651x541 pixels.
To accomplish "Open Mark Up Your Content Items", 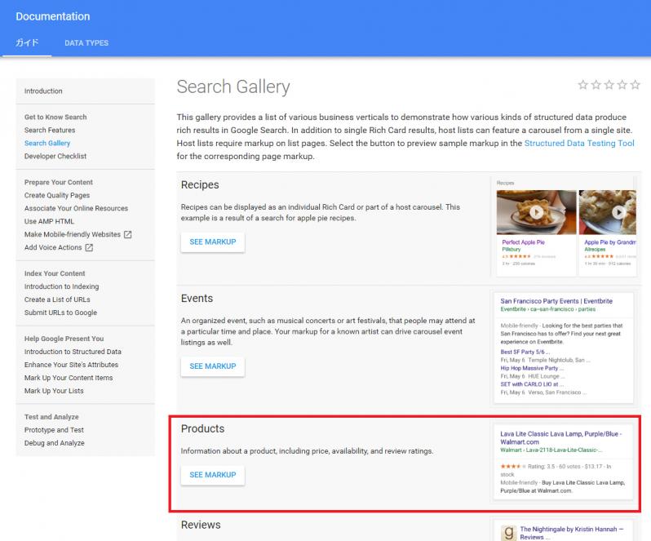I will (68, 378).
